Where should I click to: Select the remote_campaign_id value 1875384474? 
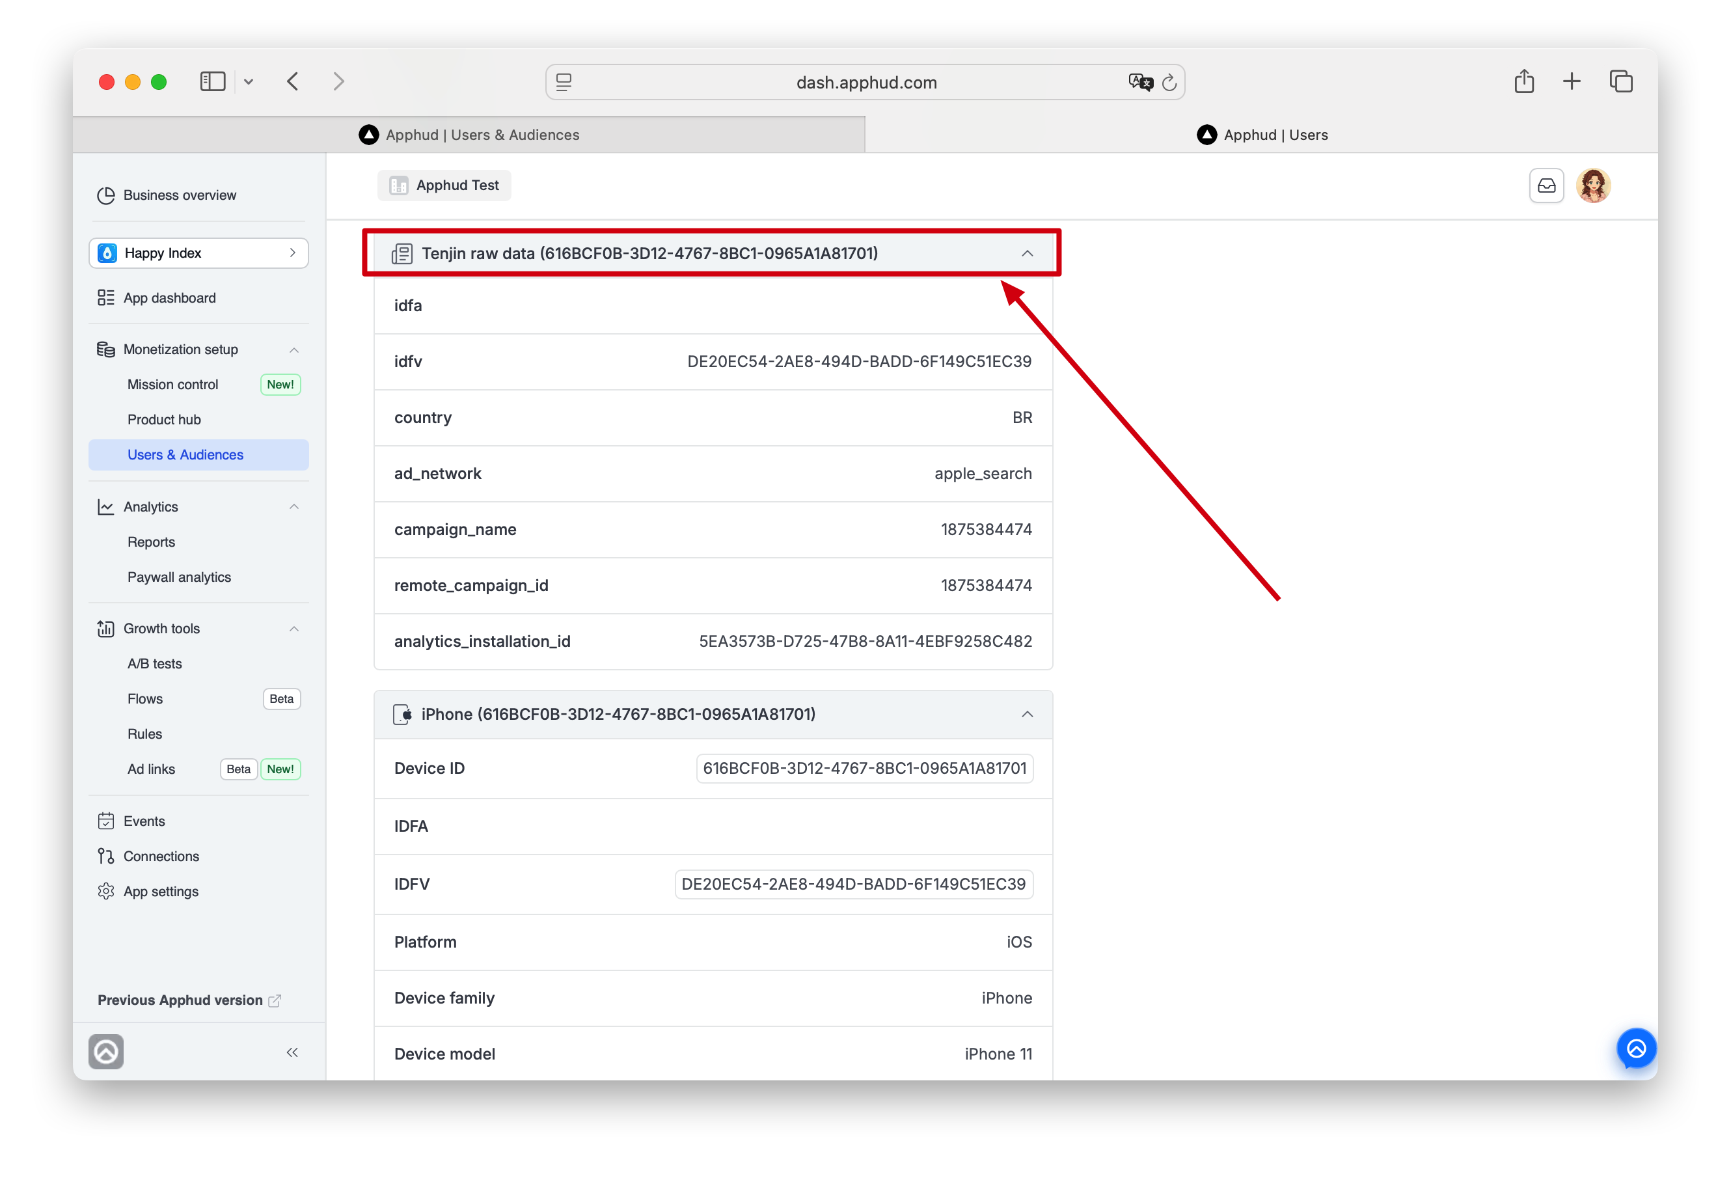[986, 585]
